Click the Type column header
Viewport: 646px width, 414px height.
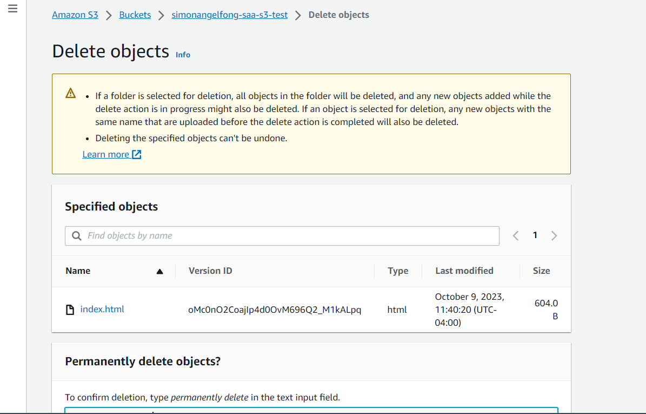(398, 271)
